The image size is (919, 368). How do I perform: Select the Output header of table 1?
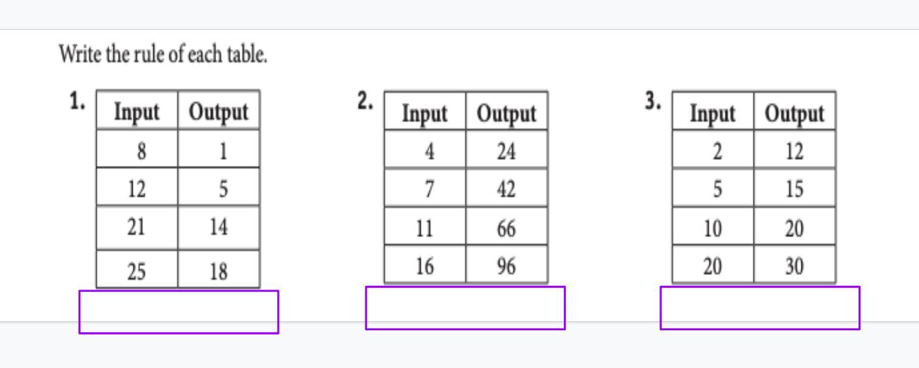pyautogui.click(x=219, y=110)
